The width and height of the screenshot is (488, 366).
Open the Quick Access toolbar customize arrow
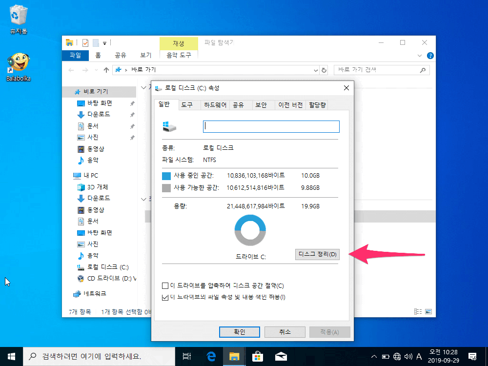[104, 43]
